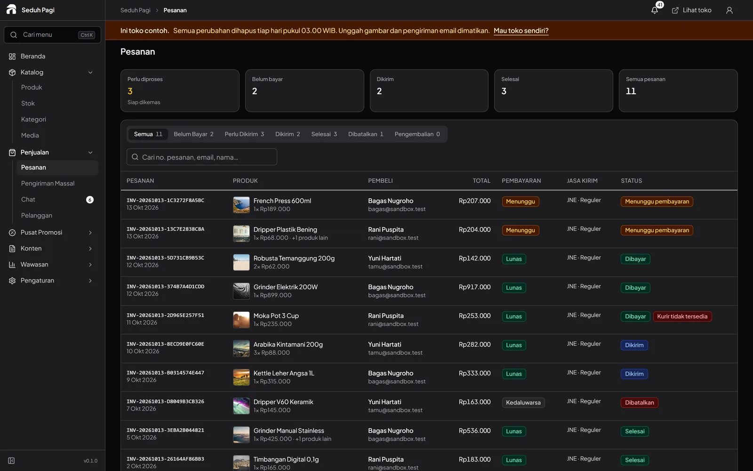Image resolution: width=753 pixels, height=471 pixels.
Task: Focus the order search input field
Action: (x=202, y=157)
